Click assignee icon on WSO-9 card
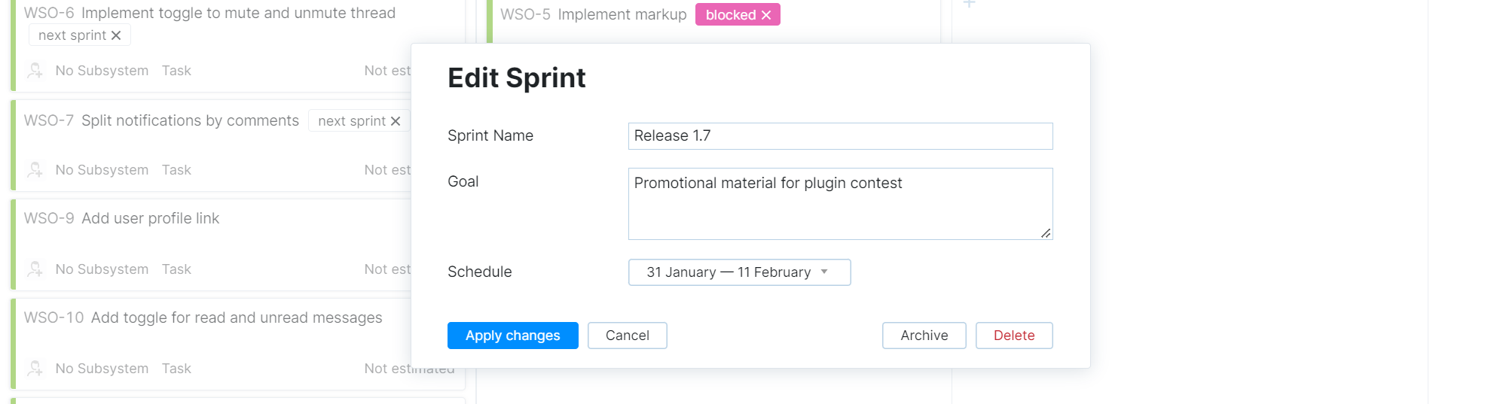Viewport: 1497px width, 404px height. coord(35,269)
